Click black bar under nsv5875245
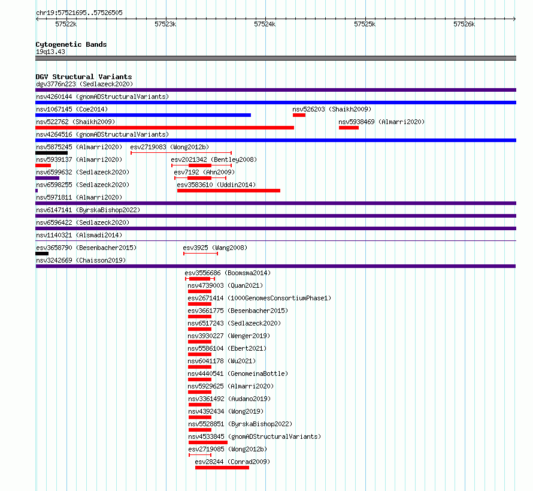Screen dimensions: 533x491 [52, 153]
